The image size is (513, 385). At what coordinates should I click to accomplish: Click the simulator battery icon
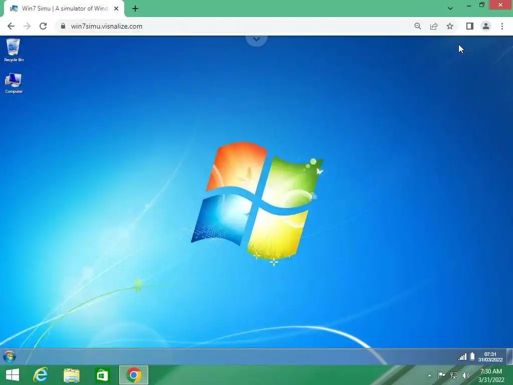pos(472,356)
